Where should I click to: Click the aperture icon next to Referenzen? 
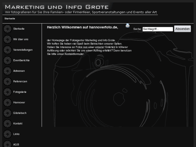click(7, 81)
